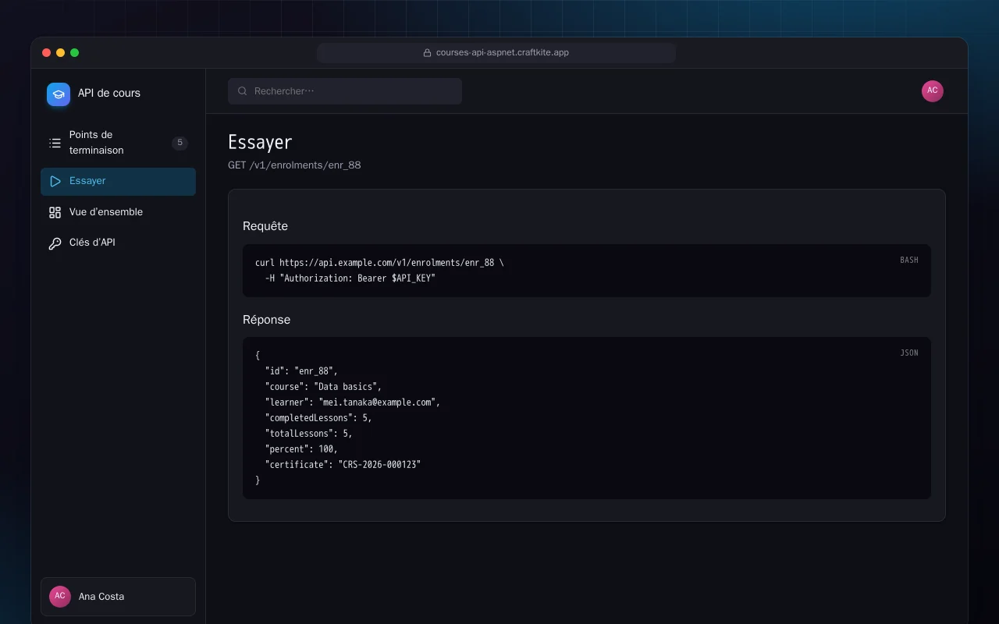Click the Réponse section heading
Viewport: 999px width, 624px height.
[266, 320]
